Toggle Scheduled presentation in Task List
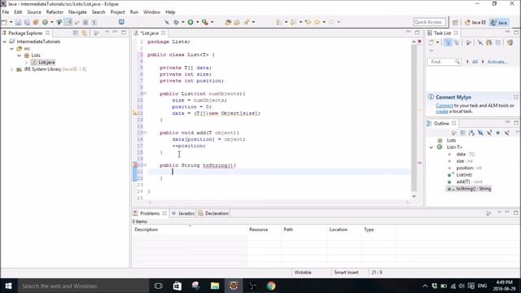521x293 pixels. pos(457,42)
